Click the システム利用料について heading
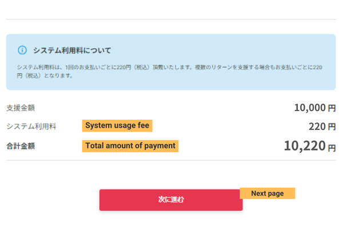This screenshot has height=237, width=343. pyautogui.click(x=72, y=50)
